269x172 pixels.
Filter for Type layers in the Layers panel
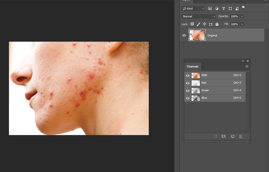[x=223, y=8]
